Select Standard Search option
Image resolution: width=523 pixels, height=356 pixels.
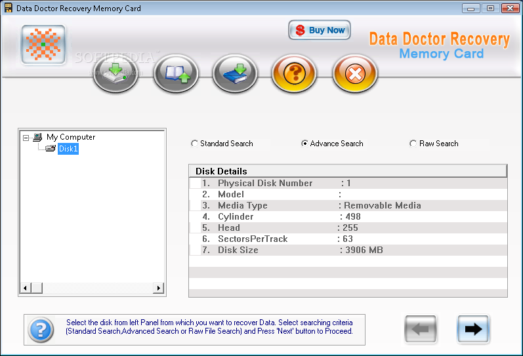point(222,144)
